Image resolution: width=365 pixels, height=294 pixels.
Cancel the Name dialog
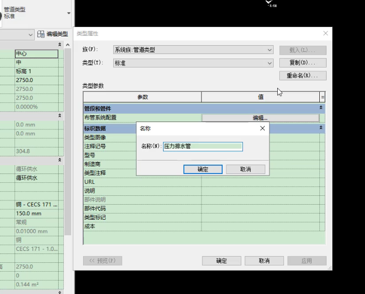click(x=246, y=169)
